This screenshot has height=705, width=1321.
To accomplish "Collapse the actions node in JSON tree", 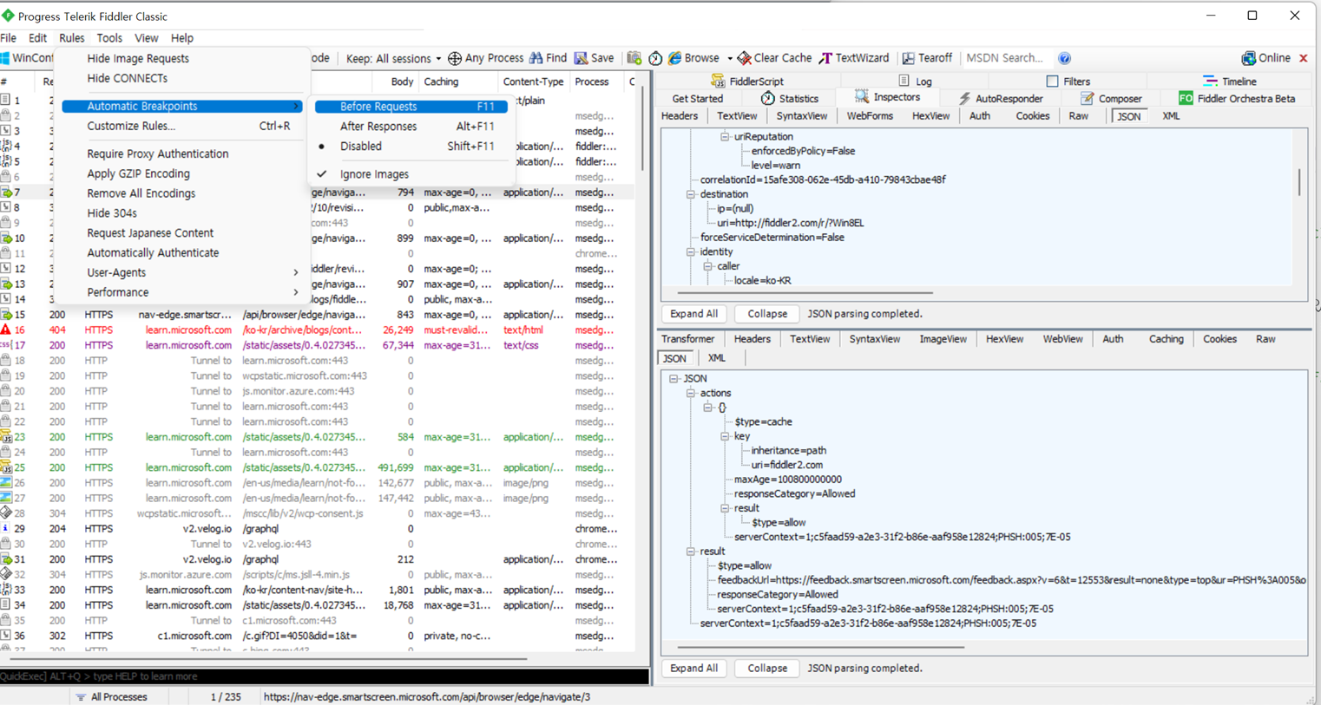I will 691,393.
